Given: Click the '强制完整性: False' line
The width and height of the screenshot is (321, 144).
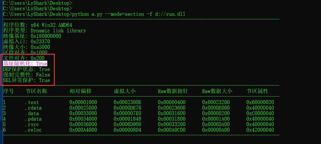Looking at the screenshot, I should (x=27, y=75).
